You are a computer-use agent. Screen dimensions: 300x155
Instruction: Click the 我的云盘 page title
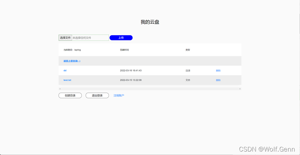[x=150, y=22]
